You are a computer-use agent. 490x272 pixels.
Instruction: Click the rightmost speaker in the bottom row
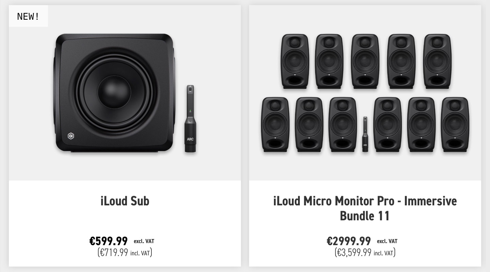pyautogui.click(x=455, y=124)
